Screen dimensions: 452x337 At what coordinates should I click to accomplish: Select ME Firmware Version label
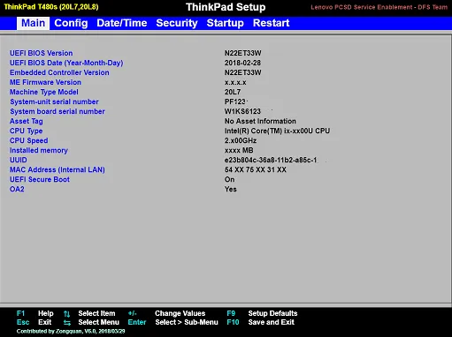click(45, 82)
